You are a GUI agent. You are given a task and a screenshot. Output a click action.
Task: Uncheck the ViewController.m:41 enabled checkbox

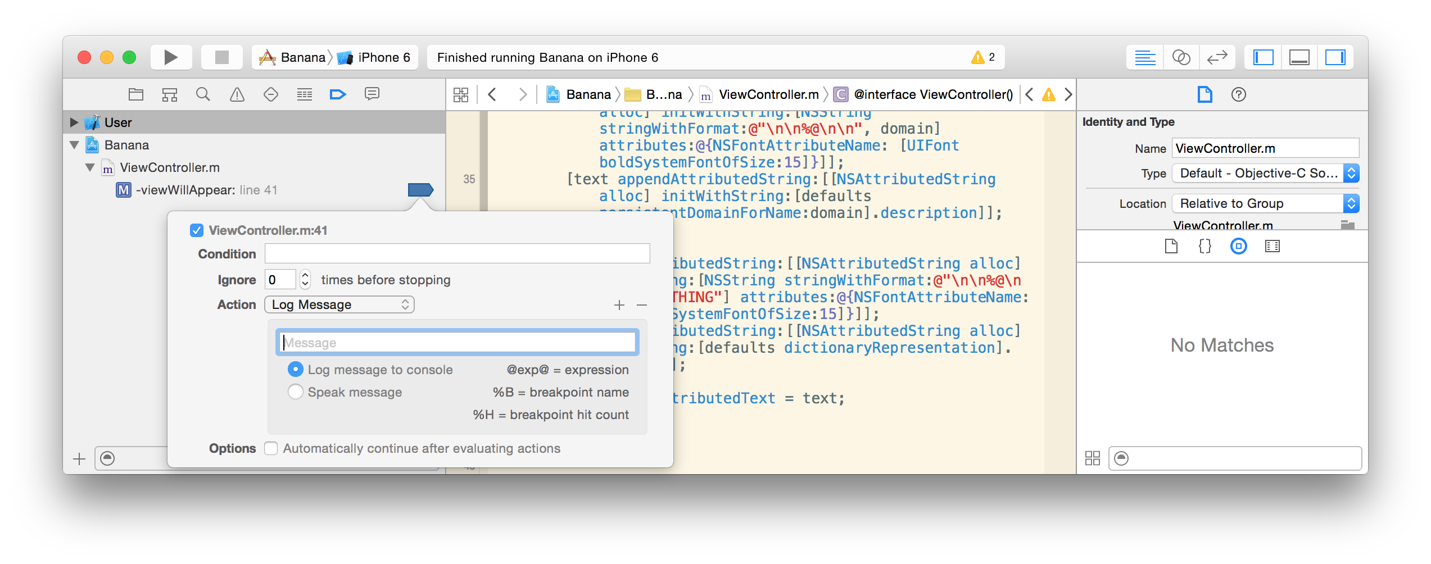(x=197, y=230)
